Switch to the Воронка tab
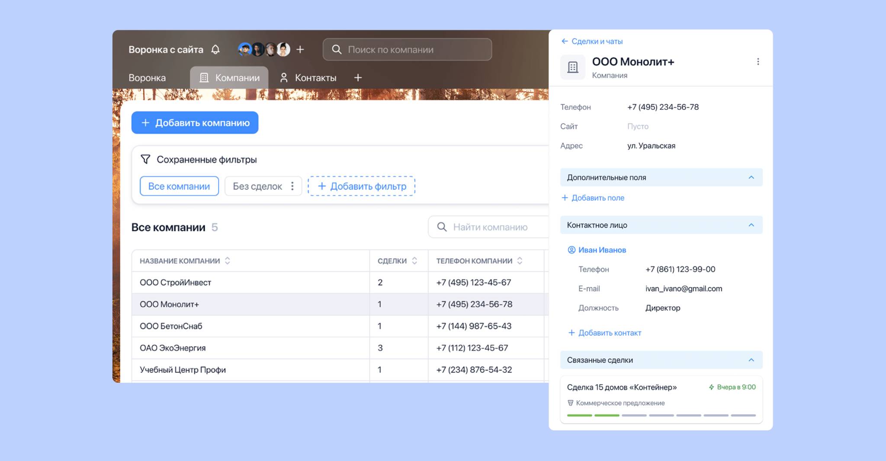 [147, 78]
